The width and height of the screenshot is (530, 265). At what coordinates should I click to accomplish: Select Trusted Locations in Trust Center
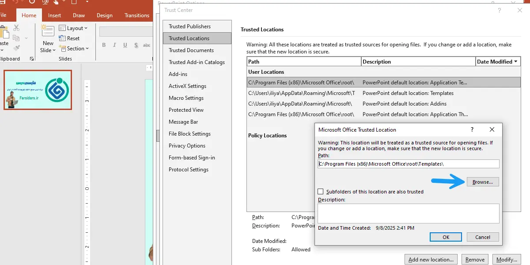197,38
